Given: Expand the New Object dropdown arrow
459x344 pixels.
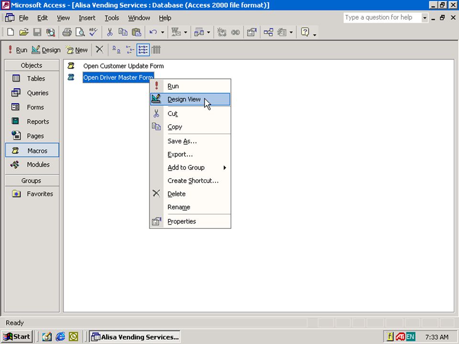Looking at the screenshot, I should tap(291, 32).
